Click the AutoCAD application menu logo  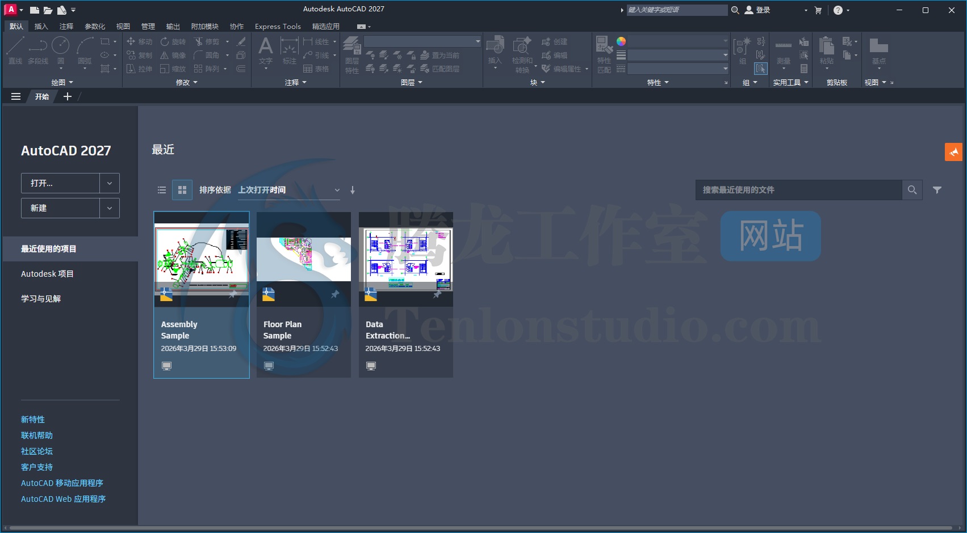[10, 10]
